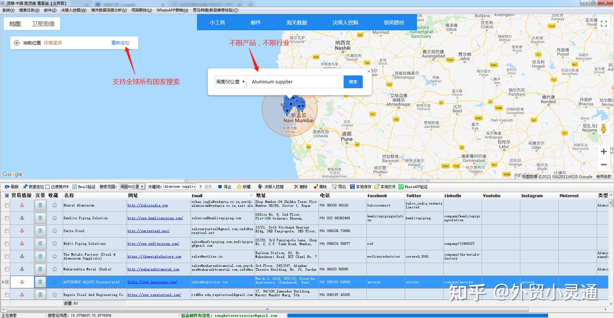Screen dimensions: 614x318
Task: Check the row box for Kemlite Piping Solution
Action: click(7, 218)
